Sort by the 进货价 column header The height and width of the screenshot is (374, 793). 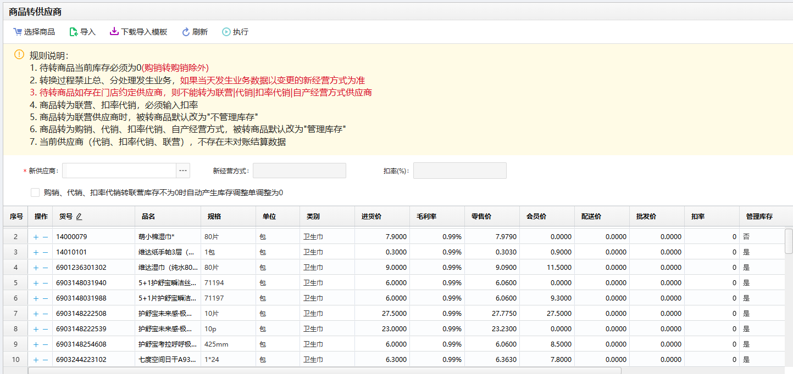coord(370,217)
